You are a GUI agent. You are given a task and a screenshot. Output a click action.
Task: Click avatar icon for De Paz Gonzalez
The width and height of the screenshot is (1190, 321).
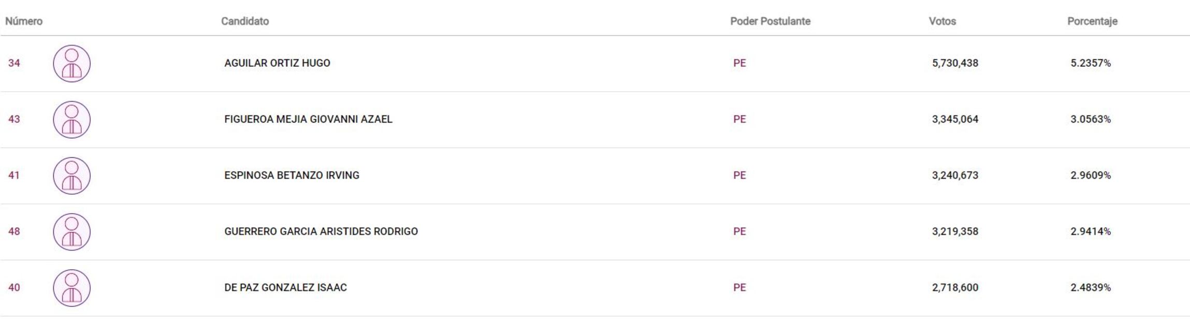coord(71,288)
